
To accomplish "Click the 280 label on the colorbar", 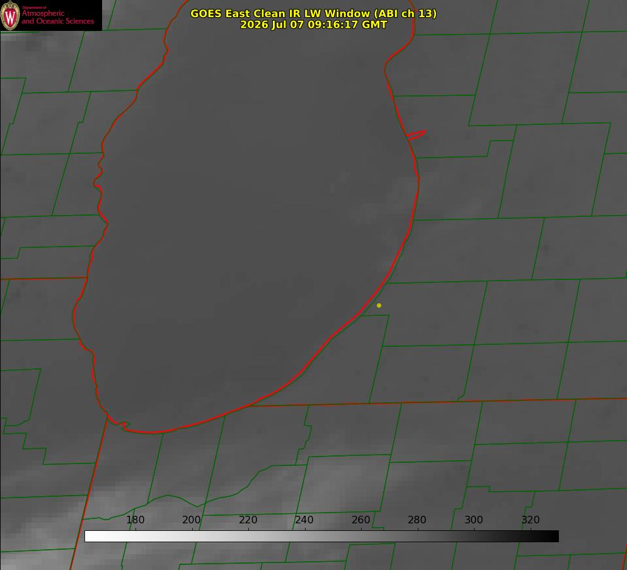I will coord(417,520).
